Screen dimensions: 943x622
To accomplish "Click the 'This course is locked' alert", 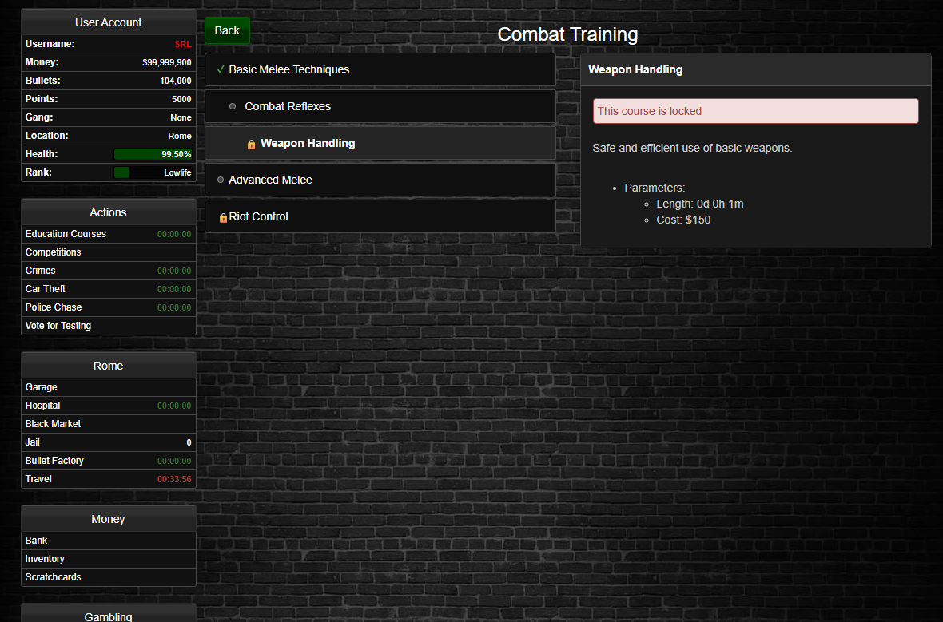I will [755, 112].
